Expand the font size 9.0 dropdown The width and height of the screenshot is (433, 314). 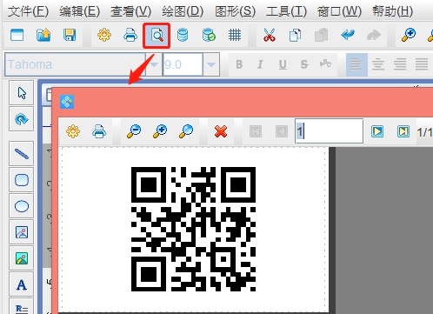pyautogui.click(x=211, y=64)
